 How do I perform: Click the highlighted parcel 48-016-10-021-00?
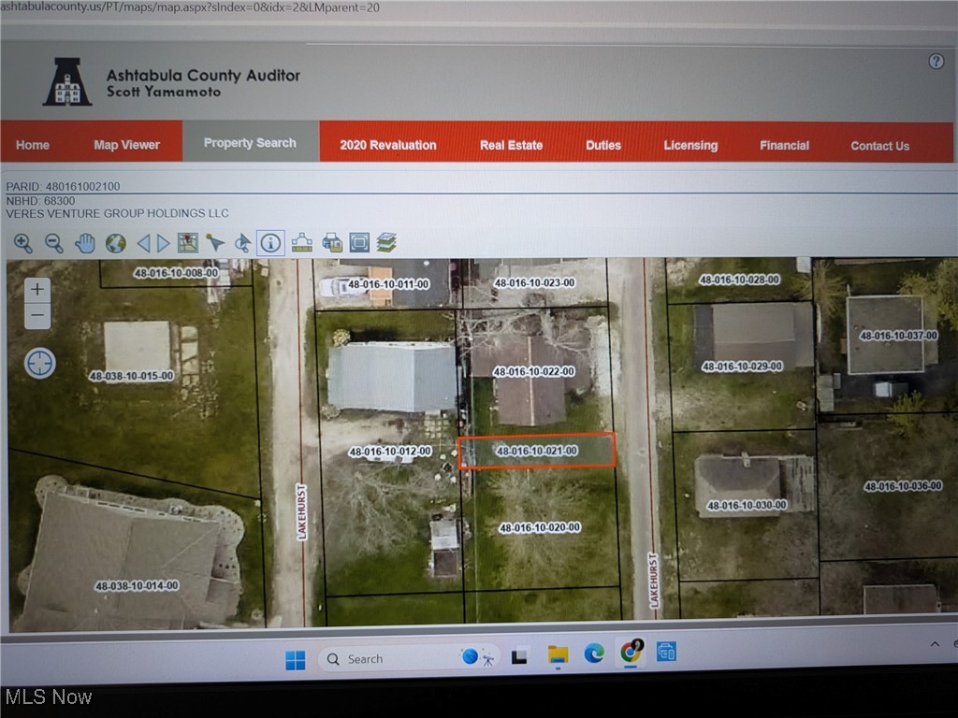tap(537, 451)
